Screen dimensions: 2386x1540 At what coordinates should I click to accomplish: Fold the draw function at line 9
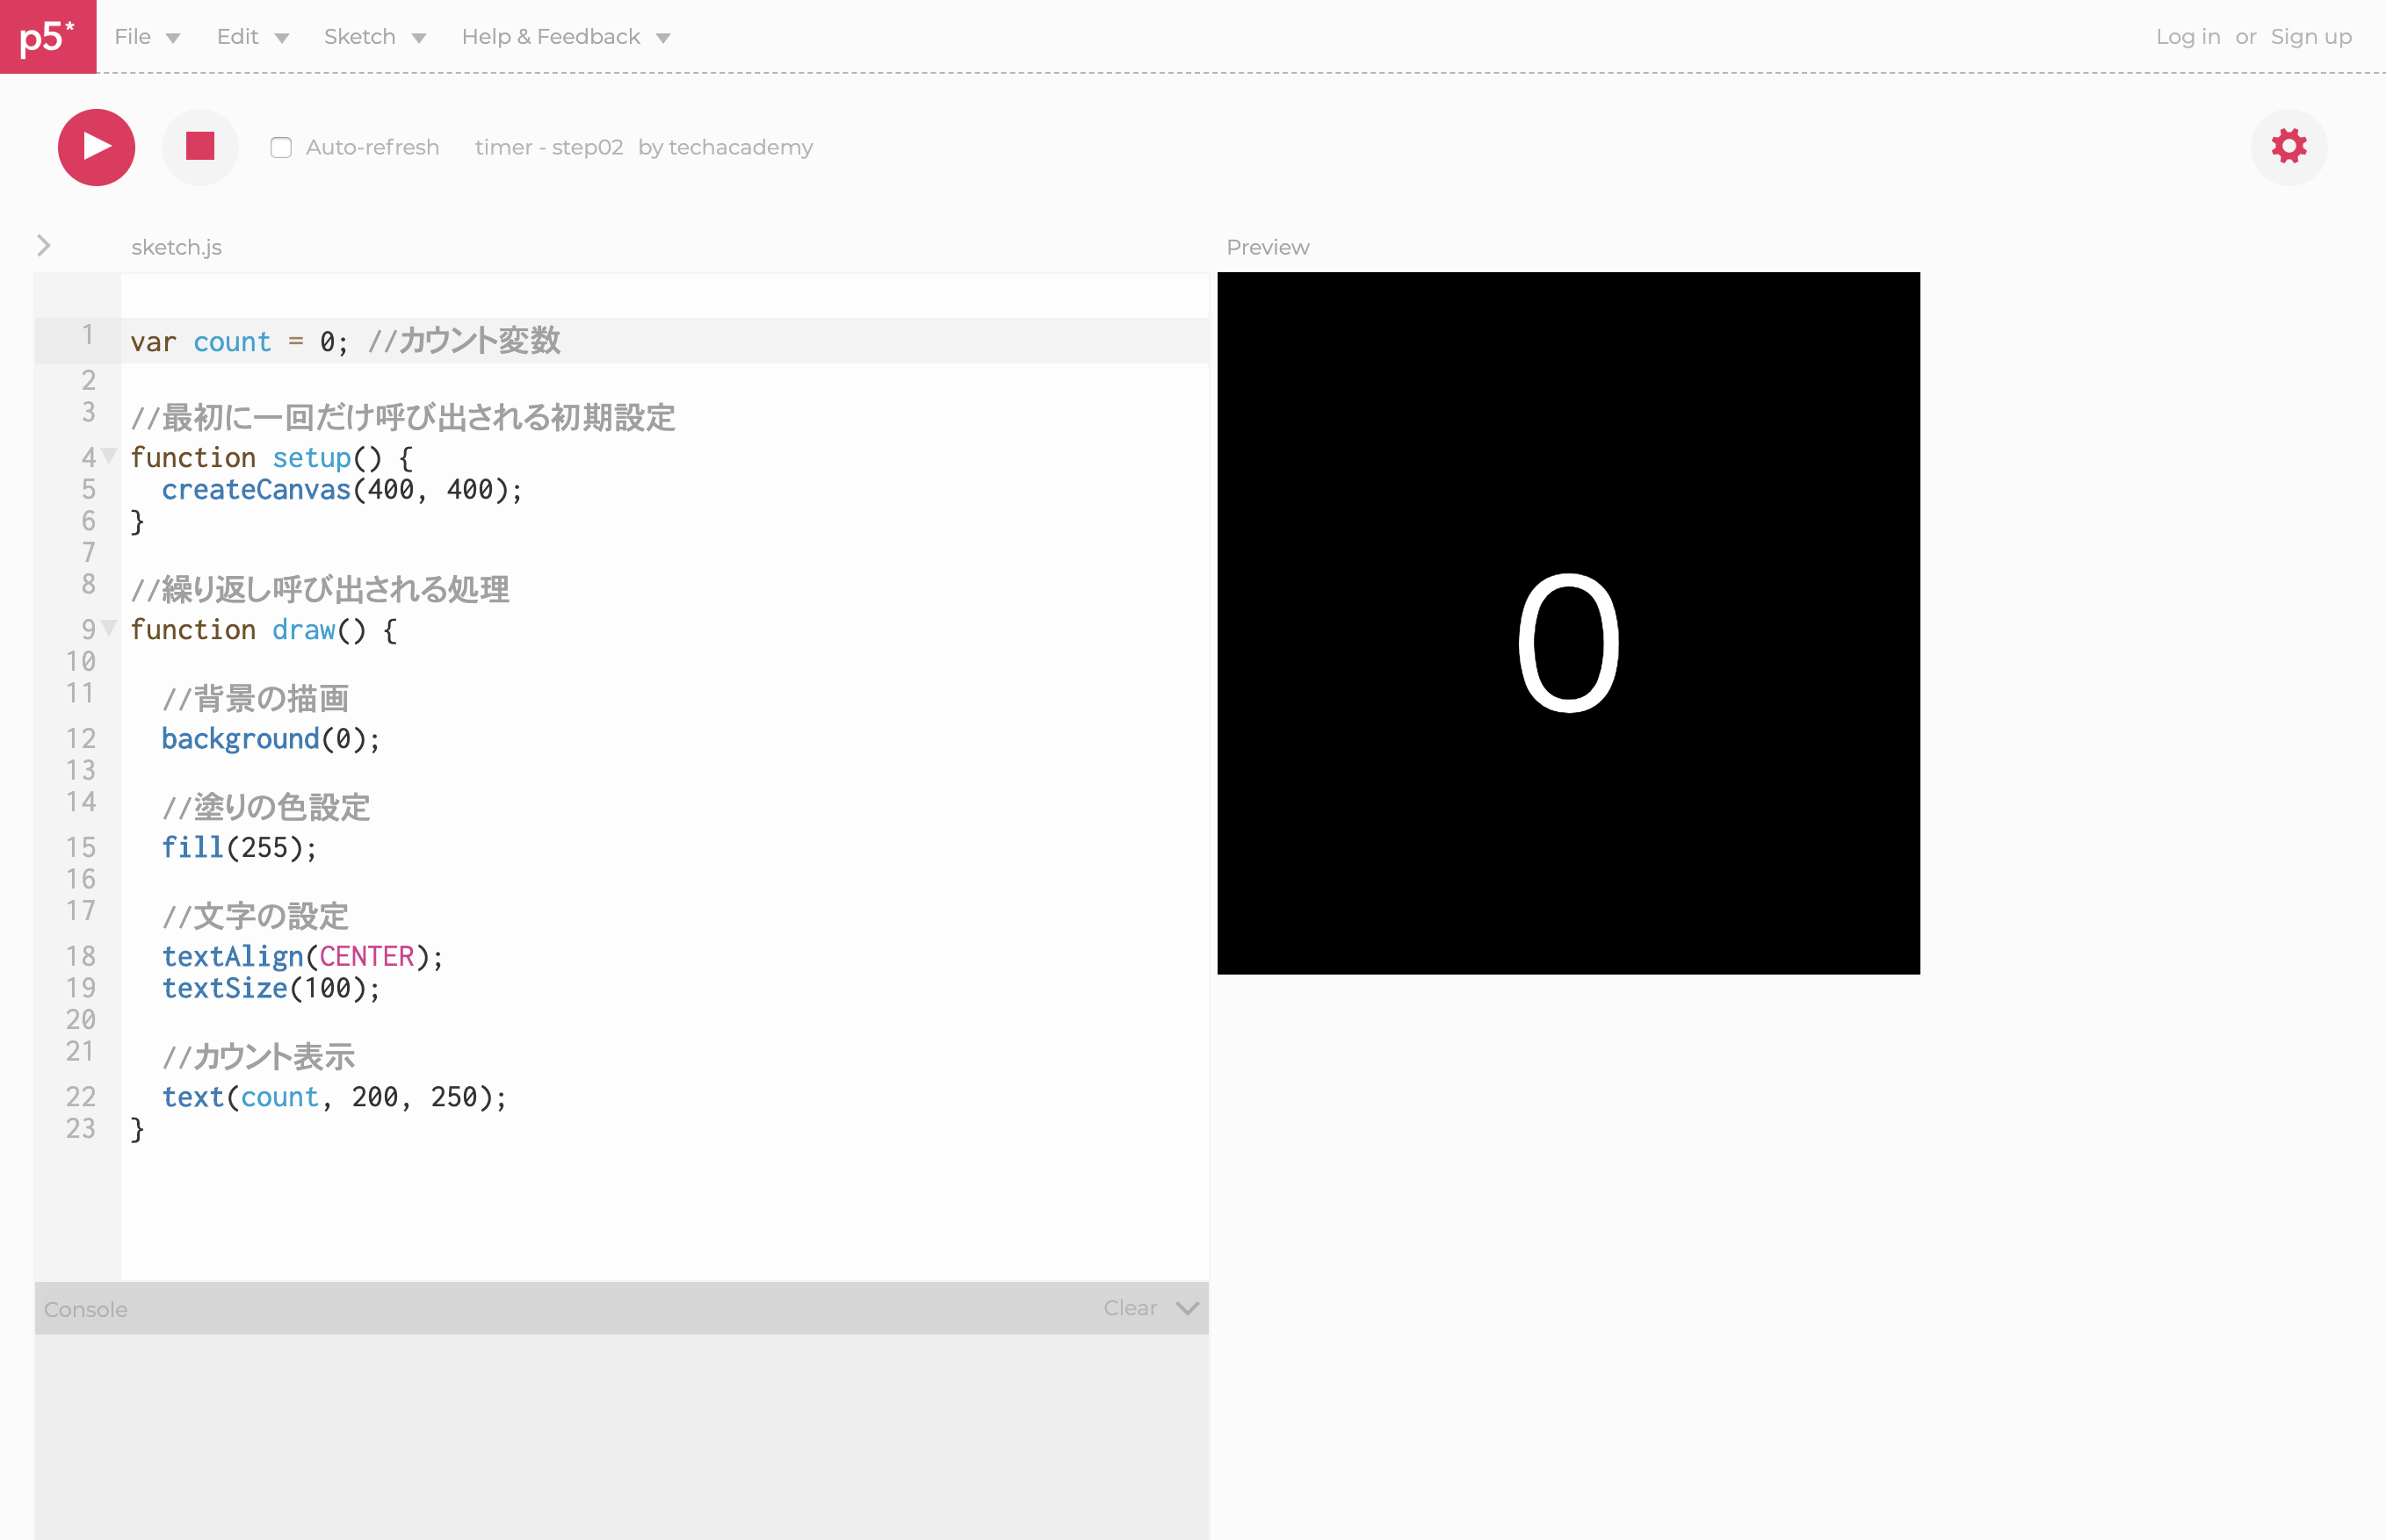point(109,628)
